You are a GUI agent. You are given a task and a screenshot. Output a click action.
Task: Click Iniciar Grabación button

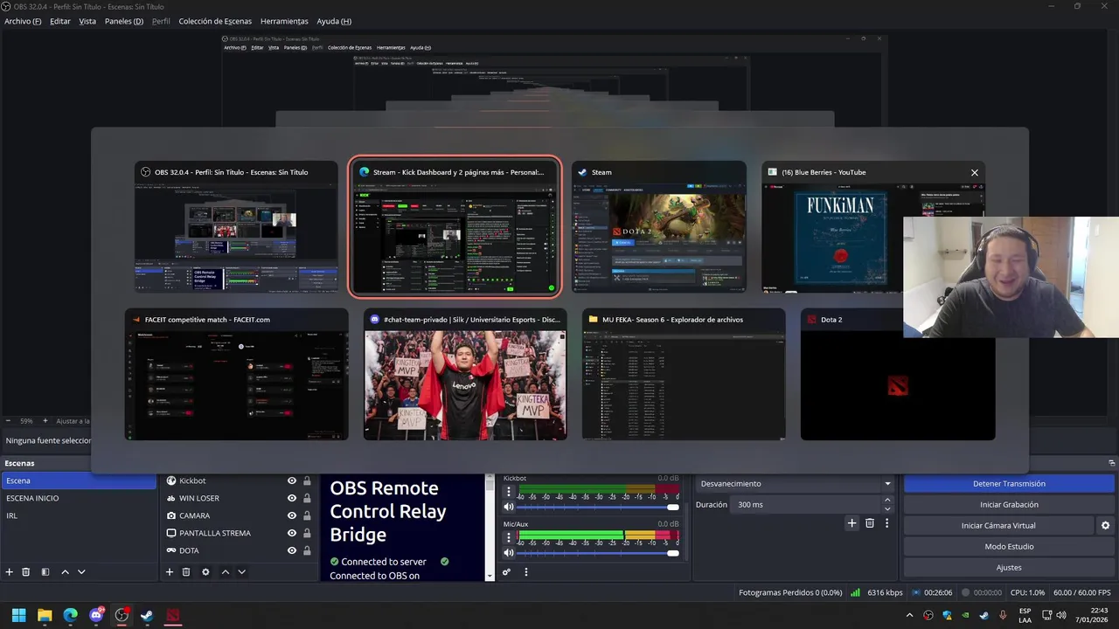coord(1009,504)
